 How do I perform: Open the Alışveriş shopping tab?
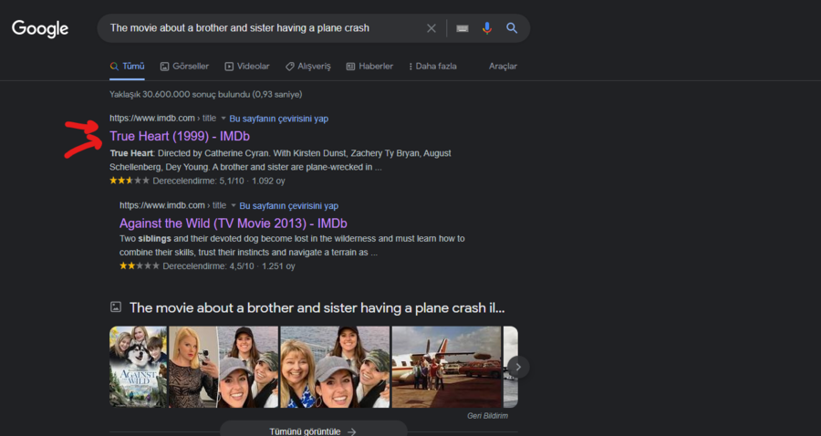(307, 67)
